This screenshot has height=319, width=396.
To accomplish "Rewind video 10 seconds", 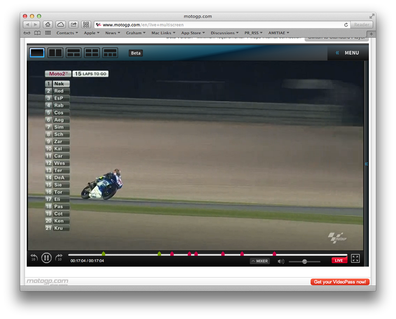I will point(34,258).
